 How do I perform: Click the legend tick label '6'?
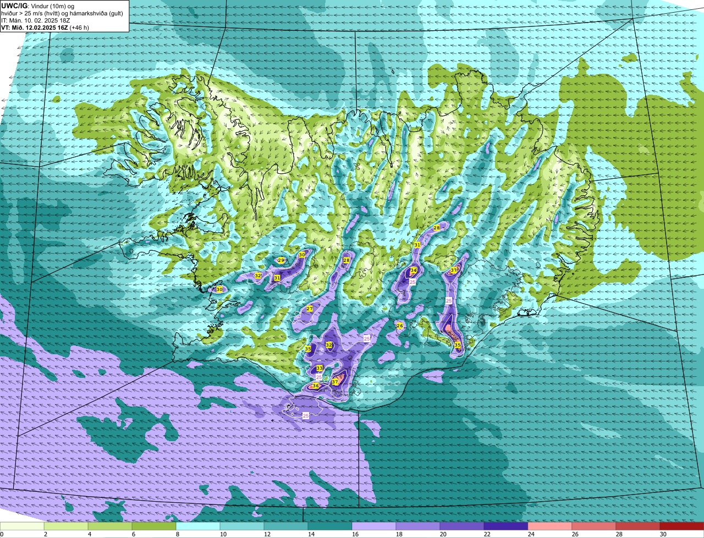coord(133,534)
